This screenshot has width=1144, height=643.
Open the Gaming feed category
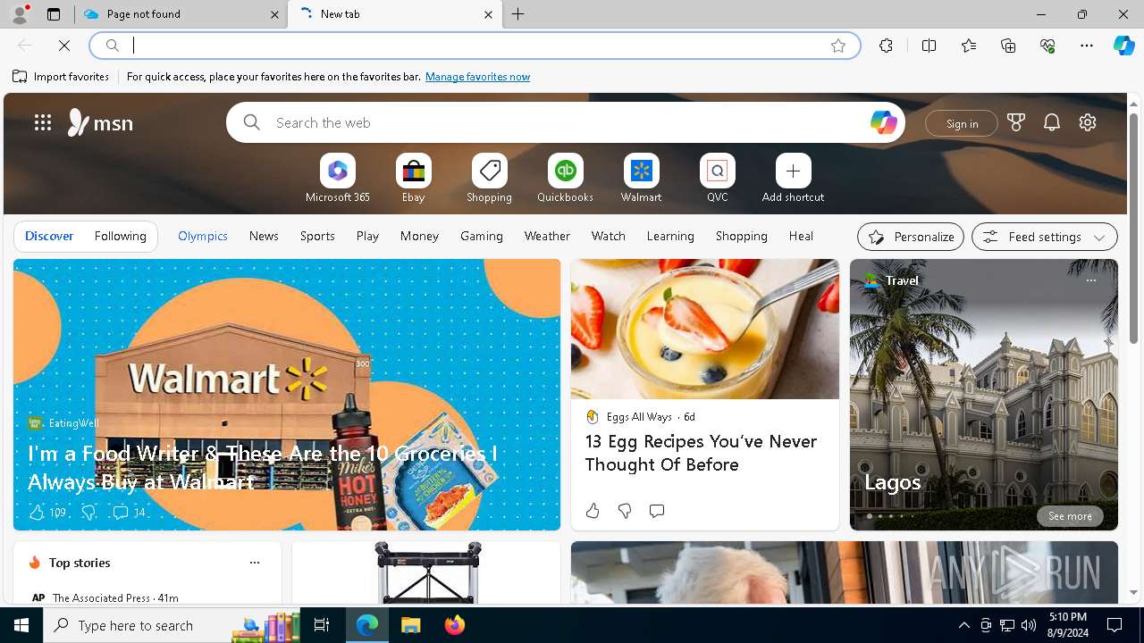tap(482, 236)
